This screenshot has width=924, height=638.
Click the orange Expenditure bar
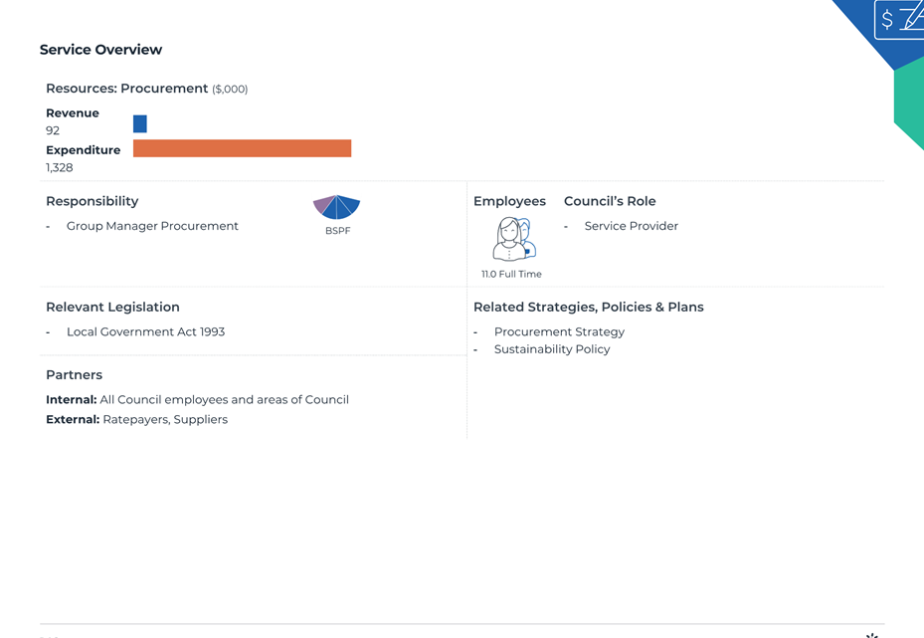243,148
